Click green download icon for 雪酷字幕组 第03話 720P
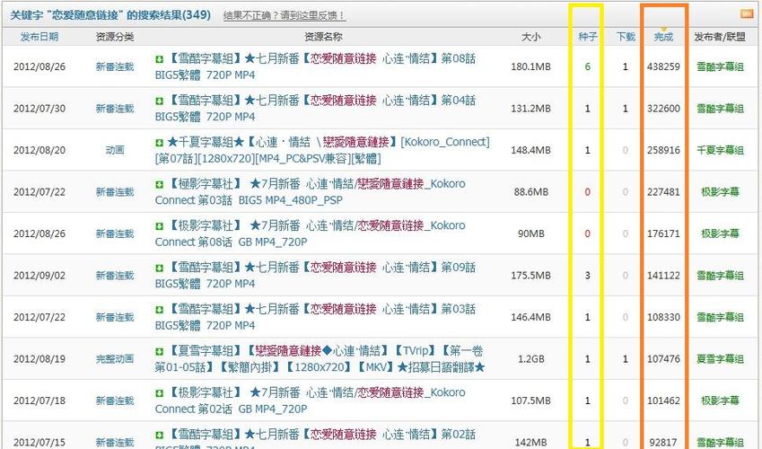This screenshot has width=762, height=449. (x=159, y=310)
